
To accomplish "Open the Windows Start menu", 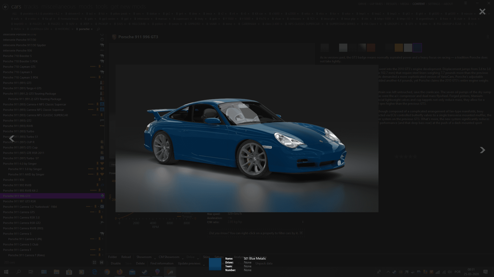I will click(x=6, y=272).
